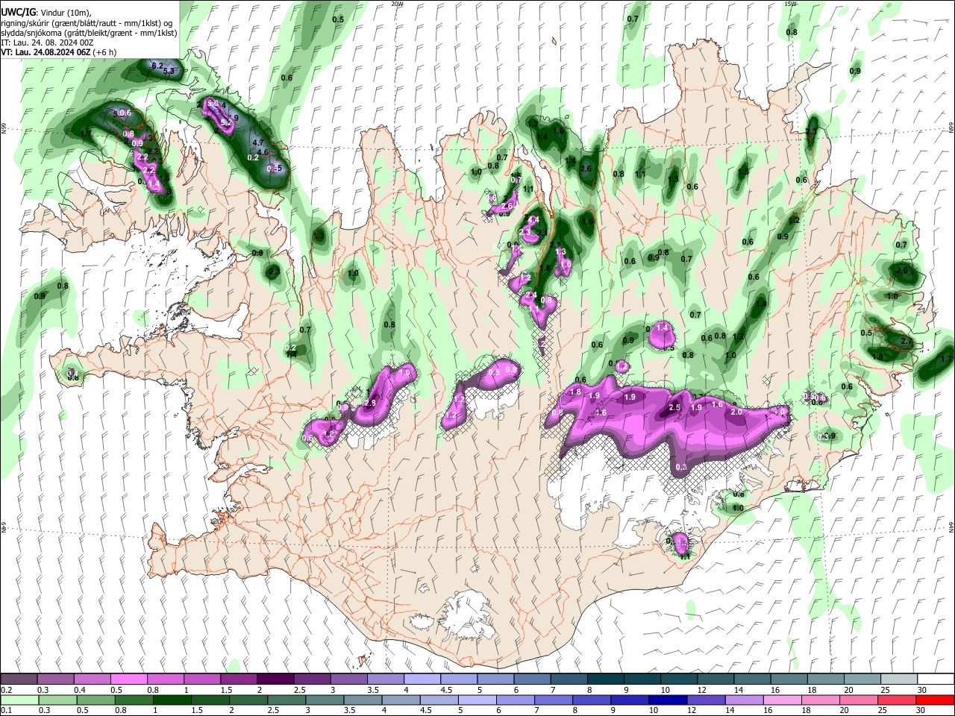This screenshot has width=955, height=716.
Task: Select the 'Vindur (10m)' header text
Action: [x=66, y=12]
